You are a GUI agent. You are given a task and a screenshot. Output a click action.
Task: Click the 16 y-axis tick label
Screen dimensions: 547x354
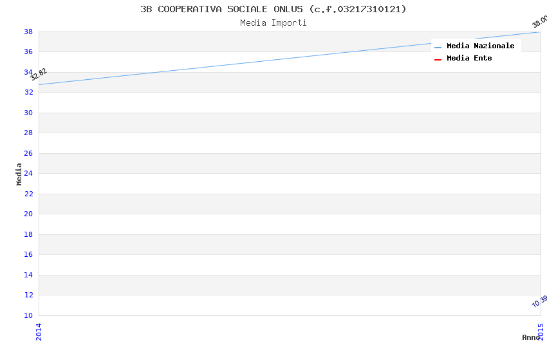point(28,255)
